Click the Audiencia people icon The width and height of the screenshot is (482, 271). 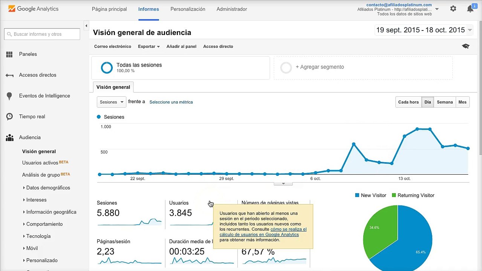coord(9,138)
